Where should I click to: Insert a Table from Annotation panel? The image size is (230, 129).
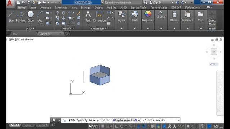tap(109, 23)
